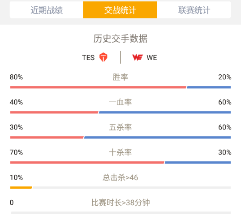Click the empty 比赛时长>38分钟 progress bar
The height and width of the screenshot is (224, 241).
coord(120,213)
